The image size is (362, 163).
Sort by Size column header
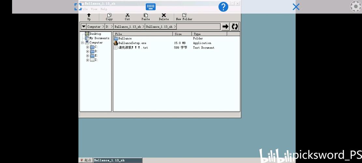pos(182,34)
